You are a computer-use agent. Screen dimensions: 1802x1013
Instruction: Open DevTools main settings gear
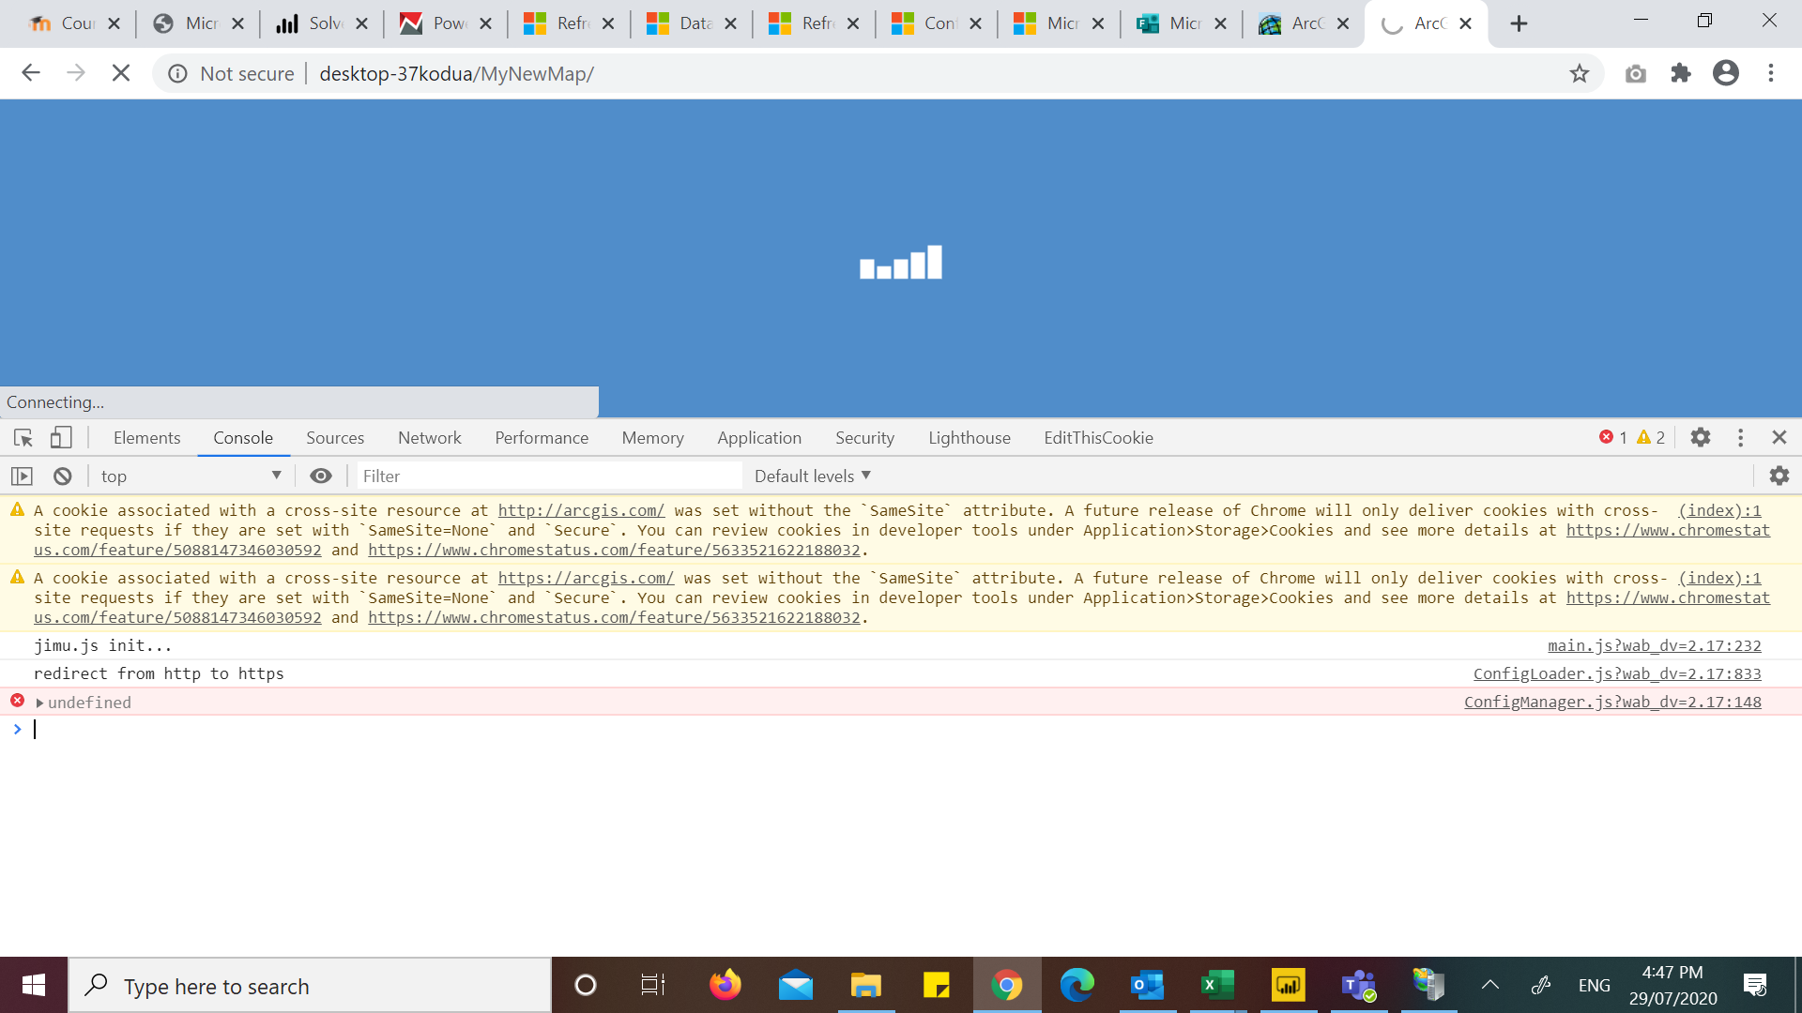pos(1700,438)
